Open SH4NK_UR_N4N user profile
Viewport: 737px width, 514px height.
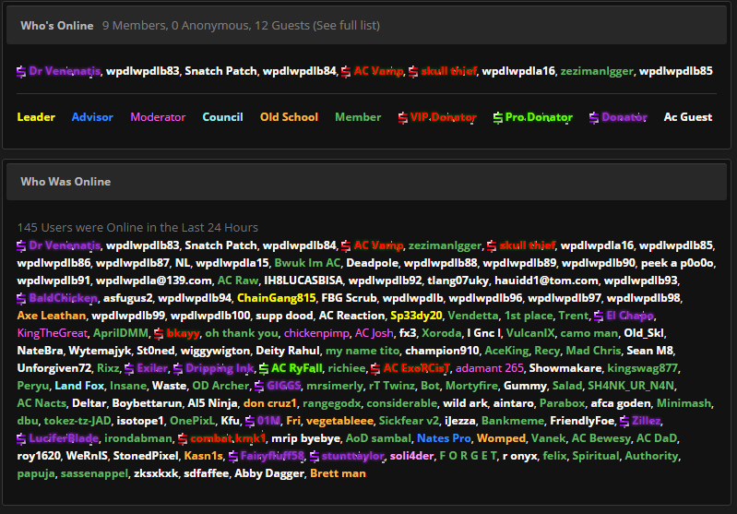[x=631, y=386]
